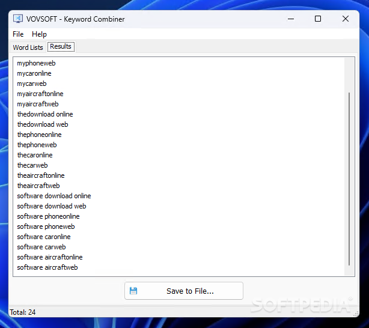
Task: Select the line 'software caronline'
Action: click(44, 237)
